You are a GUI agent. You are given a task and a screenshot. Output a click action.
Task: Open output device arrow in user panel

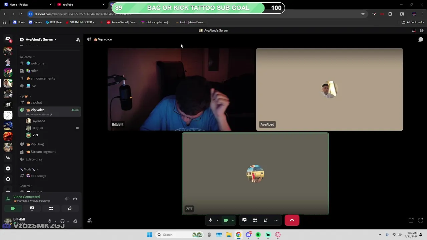click(68, 221)
